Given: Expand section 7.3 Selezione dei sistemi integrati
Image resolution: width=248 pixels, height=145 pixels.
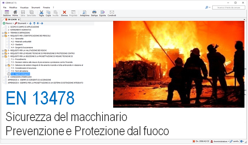Looking at the screenshot, I should pos(6,65).
